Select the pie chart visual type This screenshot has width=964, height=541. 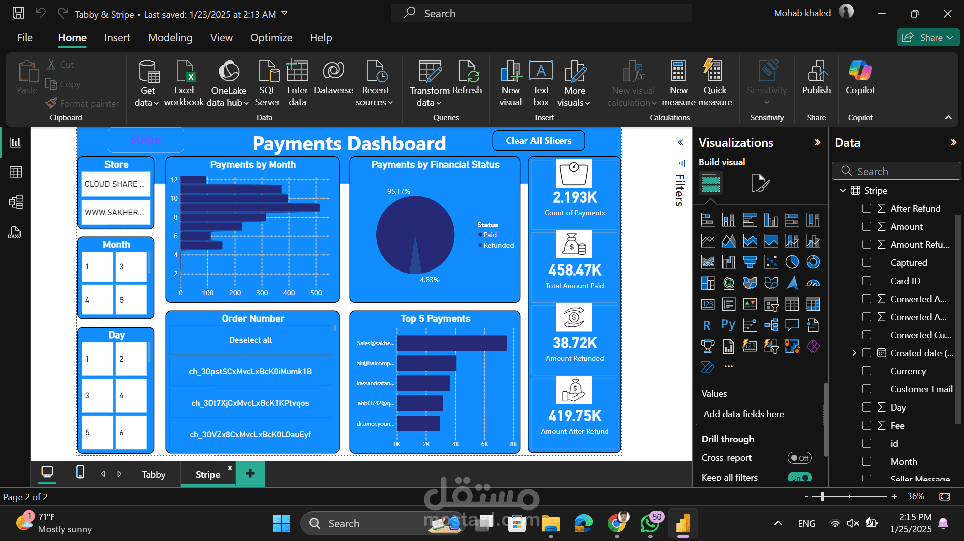tap(792, 262)
